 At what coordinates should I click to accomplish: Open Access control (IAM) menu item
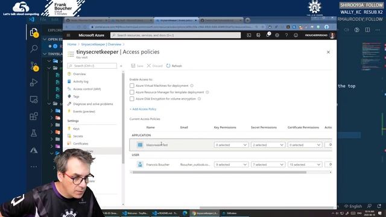87,89
